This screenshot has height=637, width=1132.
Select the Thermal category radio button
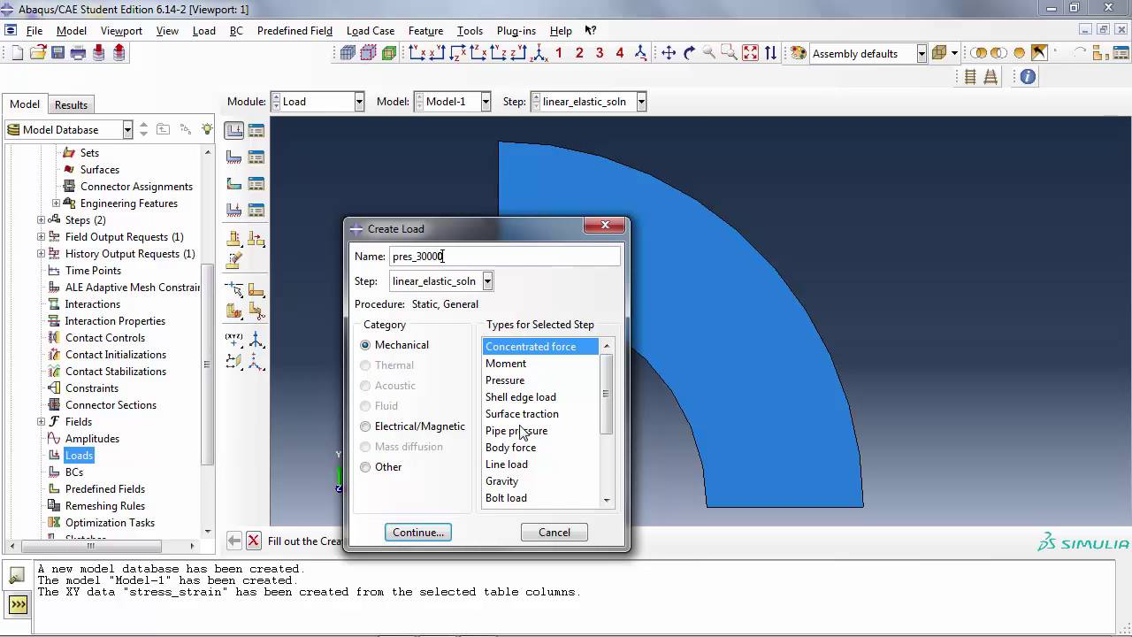coord(365,365)
